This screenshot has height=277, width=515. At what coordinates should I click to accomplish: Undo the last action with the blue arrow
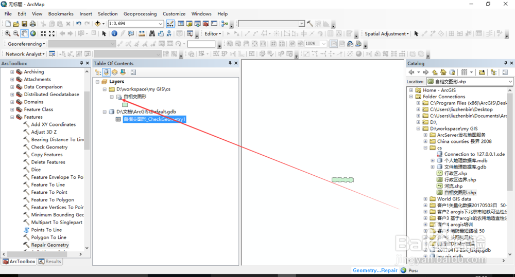point(78,24)
